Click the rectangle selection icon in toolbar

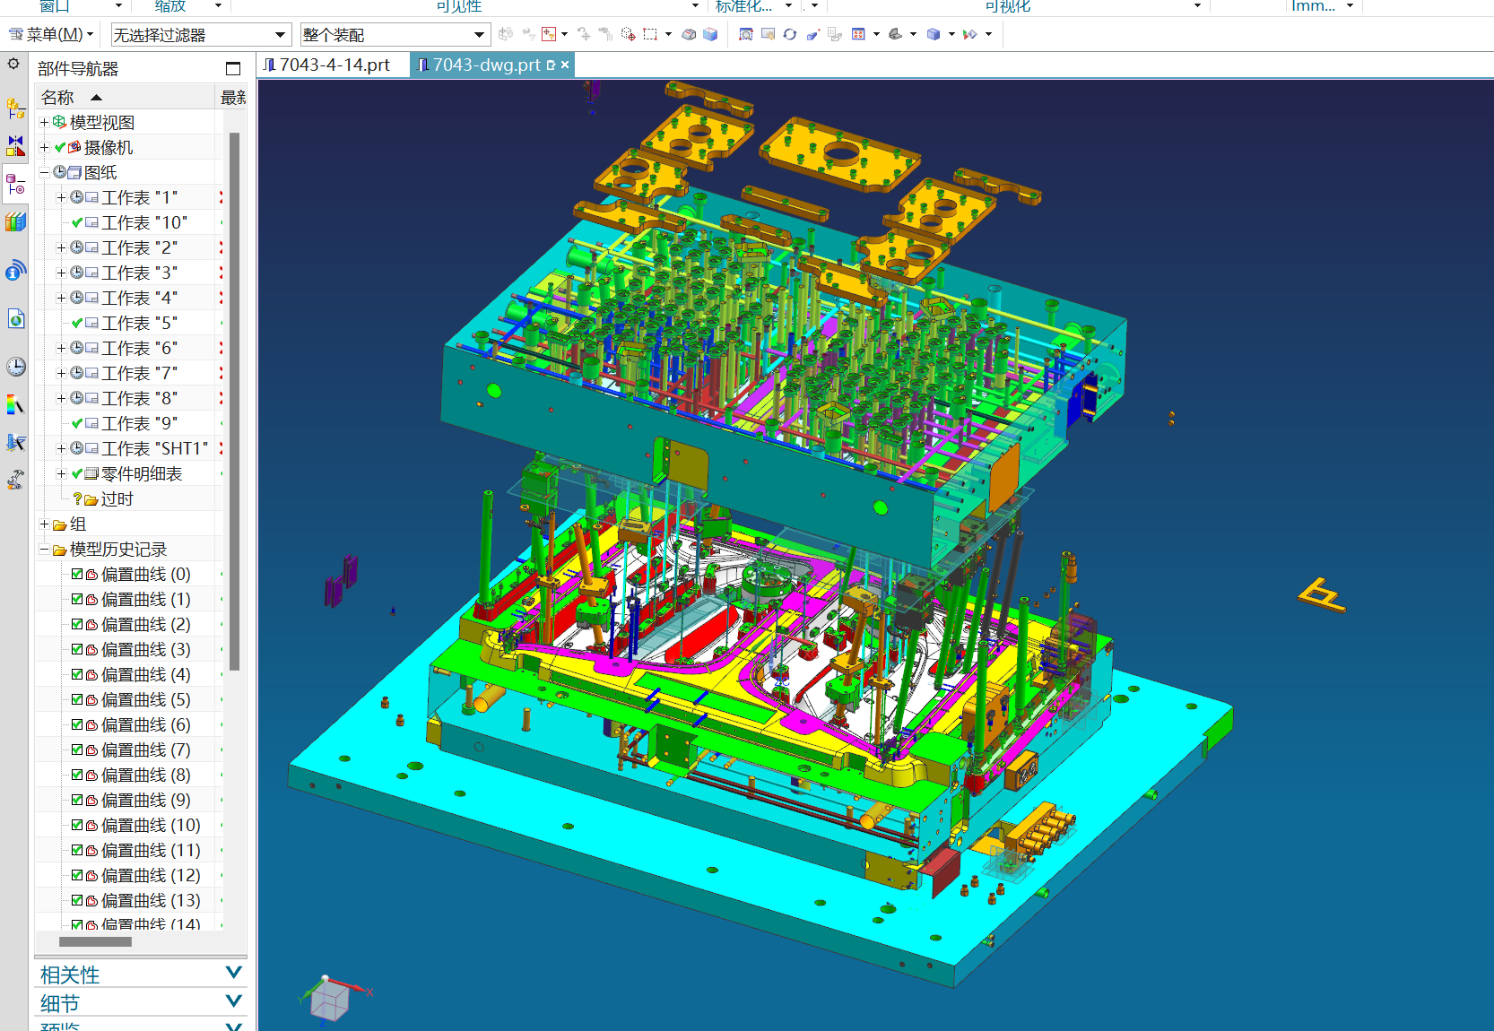pyautogui.click(x=650, y=34)
